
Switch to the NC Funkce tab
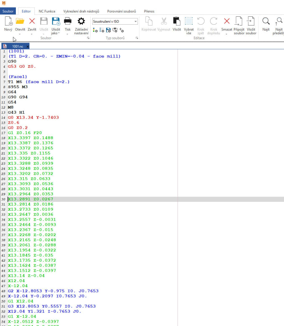[47, 11]
